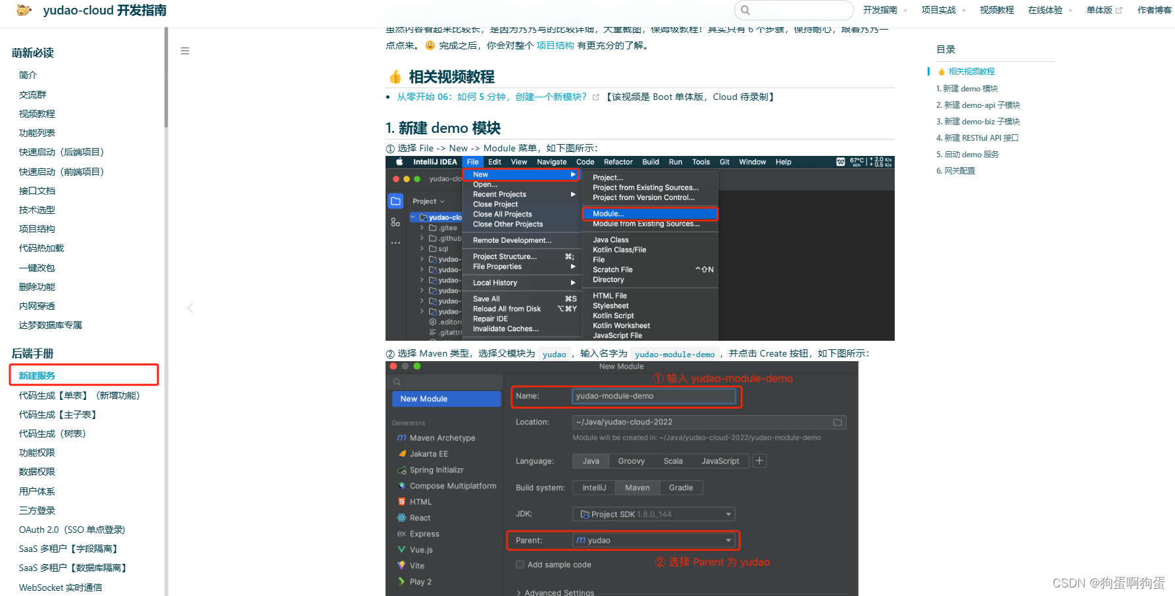Select Module... in the New submenu
This screenshot has height=596, width=1175.
[x=650, y=214]
